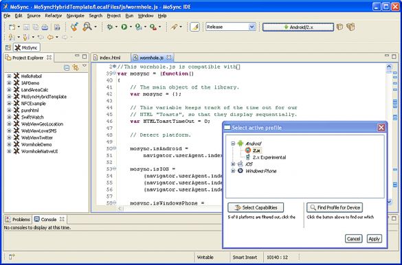Close the wormhole.js editor tab

[x=169, y=58]
